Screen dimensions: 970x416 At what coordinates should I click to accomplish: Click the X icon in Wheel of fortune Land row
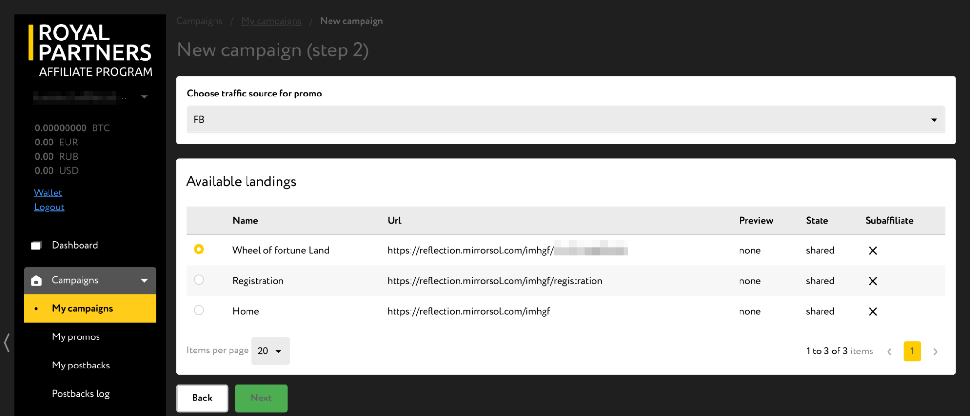point(872,250)
